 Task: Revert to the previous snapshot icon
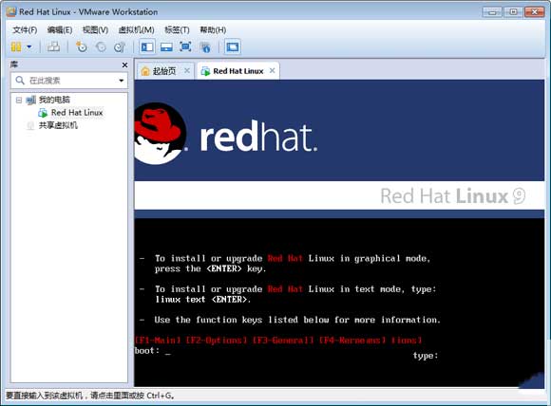point(101,46)
